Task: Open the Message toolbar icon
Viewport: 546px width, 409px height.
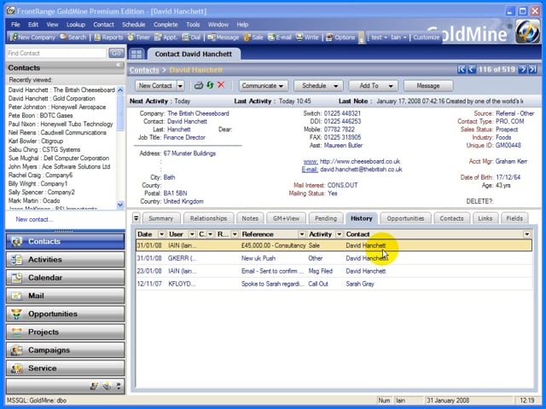Action: pyautogui.click(x=224, y=37)
